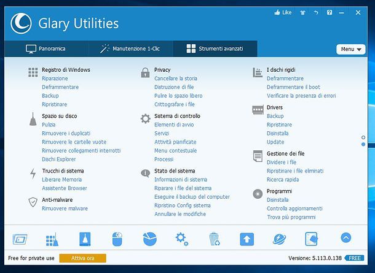The height and width of the screenshot is (273, 375).
Task: Click the Privacy padlock icon
Action: (145, 72)
